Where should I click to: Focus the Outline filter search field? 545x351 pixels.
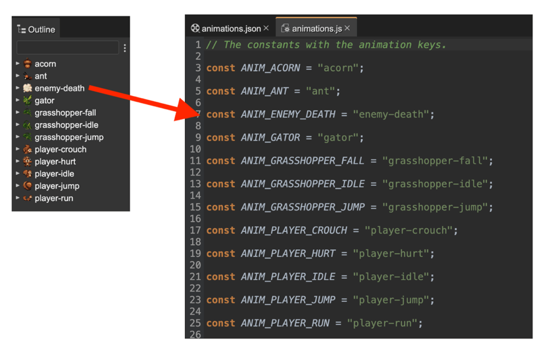pos(68,47)
